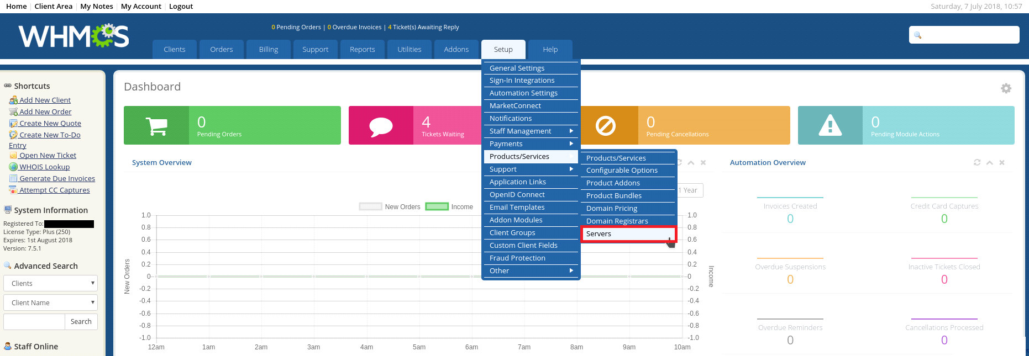The height and width of the screenshot is (356, 1029).
Task: Open the Add New Client shortcut link
Action: 45,100
